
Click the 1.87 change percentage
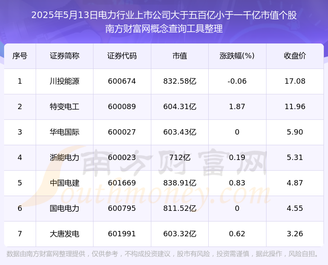click(x=237, y=107)
